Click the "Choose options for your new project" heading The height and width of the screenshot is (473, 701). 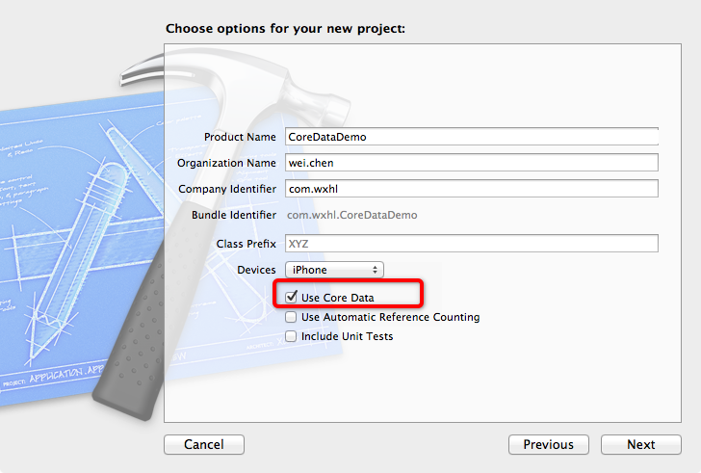[285, 28]
